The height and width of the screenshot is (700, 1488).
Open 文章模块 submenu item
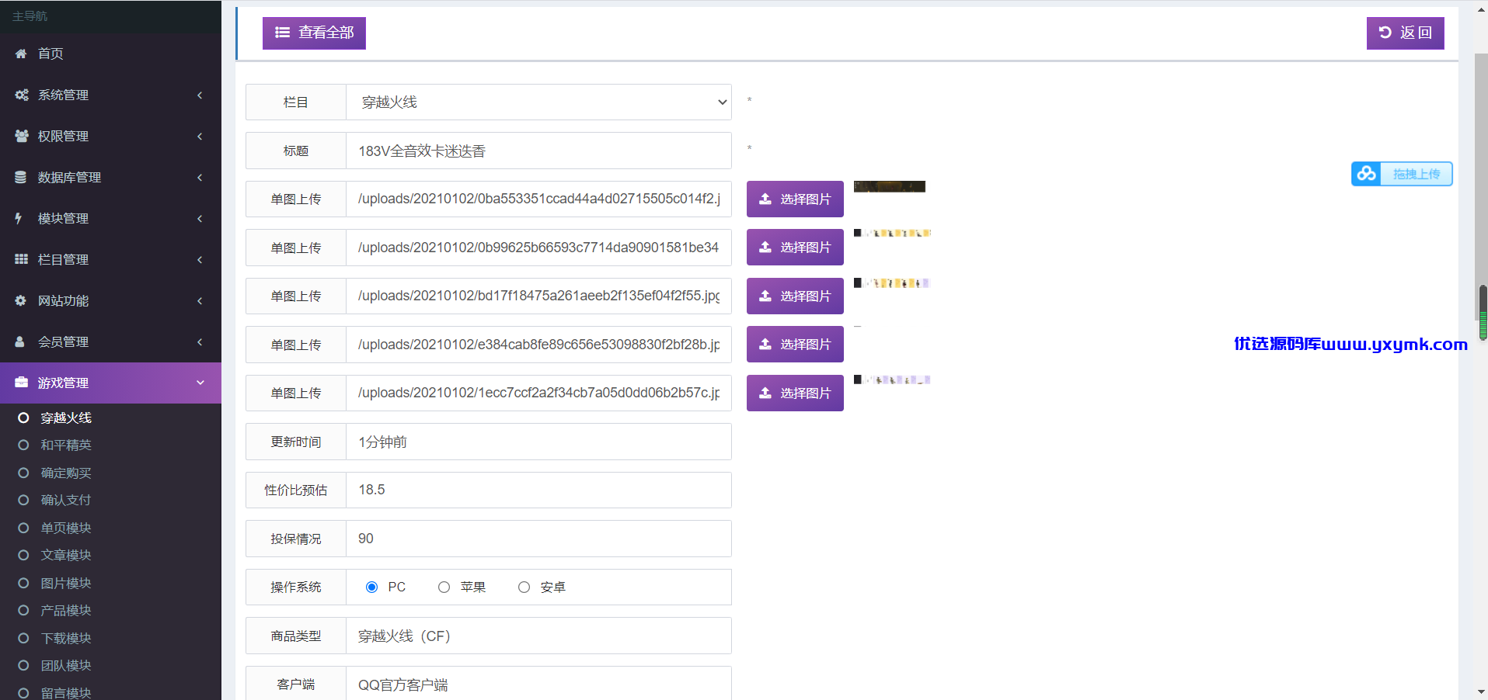tap(66, 555)
